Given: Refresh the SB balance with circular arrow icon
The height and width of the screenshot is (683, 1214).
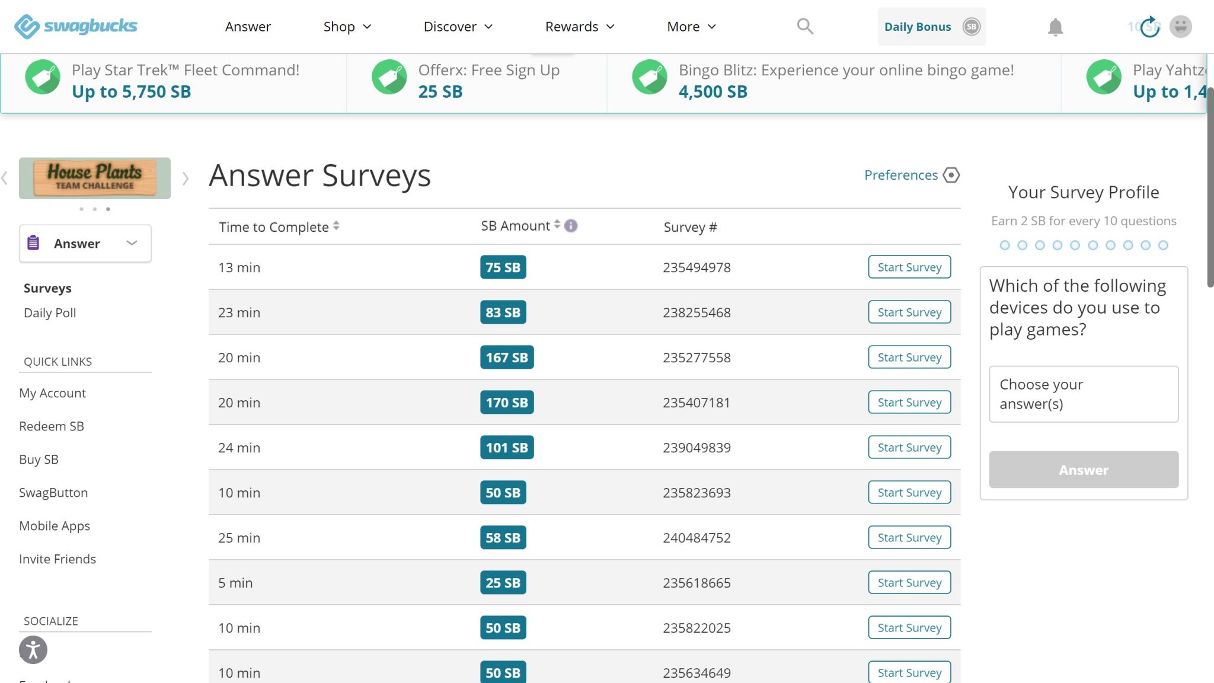Looking at the screenshot, I should click(1149, 25).
